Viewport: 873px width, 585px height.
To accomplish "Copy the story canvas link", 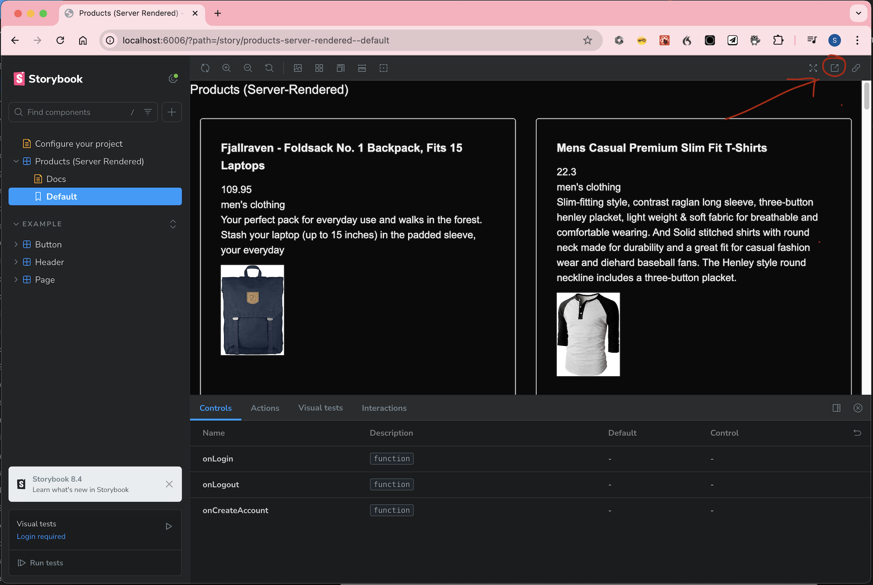I will coord(856,68).
